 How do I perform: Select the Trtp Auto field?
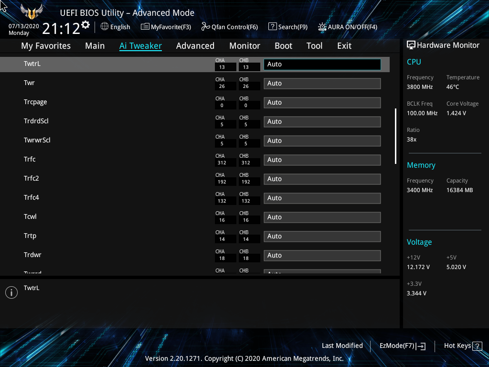click(322, 236)
